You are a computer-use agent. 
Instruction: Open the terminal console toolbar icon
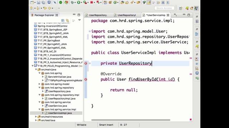49,2
